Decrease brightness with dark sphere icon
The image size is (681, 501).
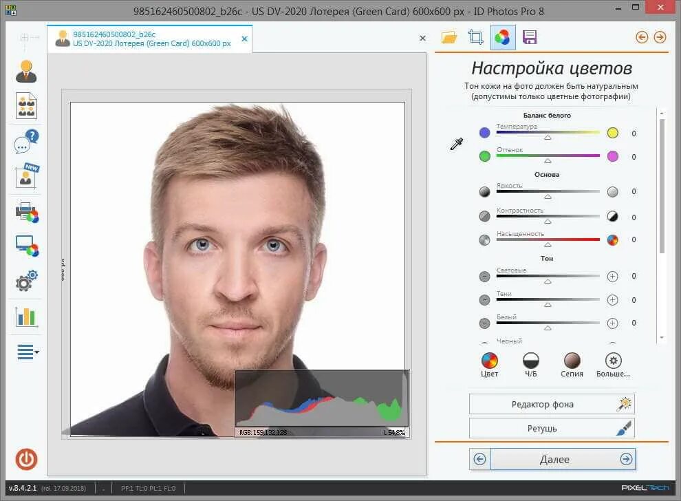[485, 191]
